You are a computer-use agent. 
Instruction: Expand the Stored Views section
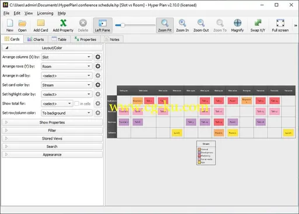pyautogui.click(x=52, y=139)
